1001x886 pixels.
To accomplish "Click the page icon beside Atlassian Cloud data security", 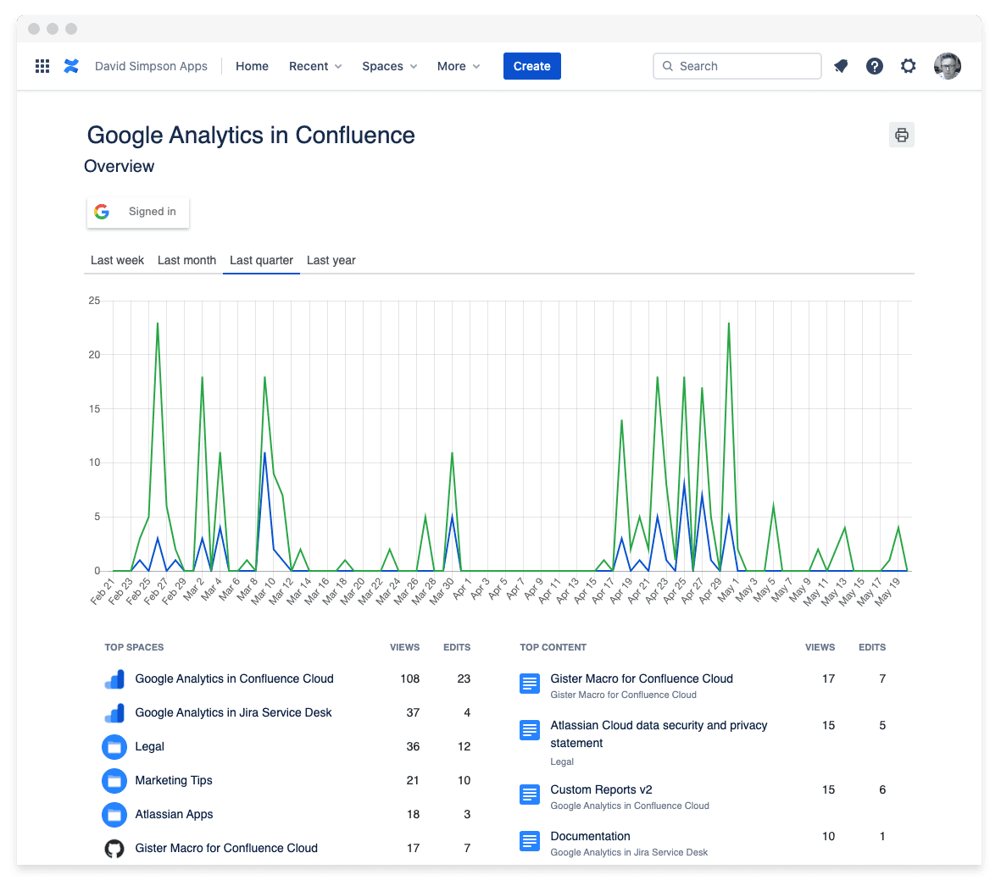I will point(529,730).
